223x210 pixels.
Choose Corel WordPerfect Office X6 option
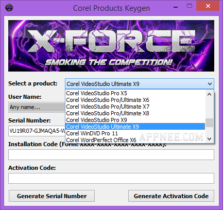(x=101, y=140)
